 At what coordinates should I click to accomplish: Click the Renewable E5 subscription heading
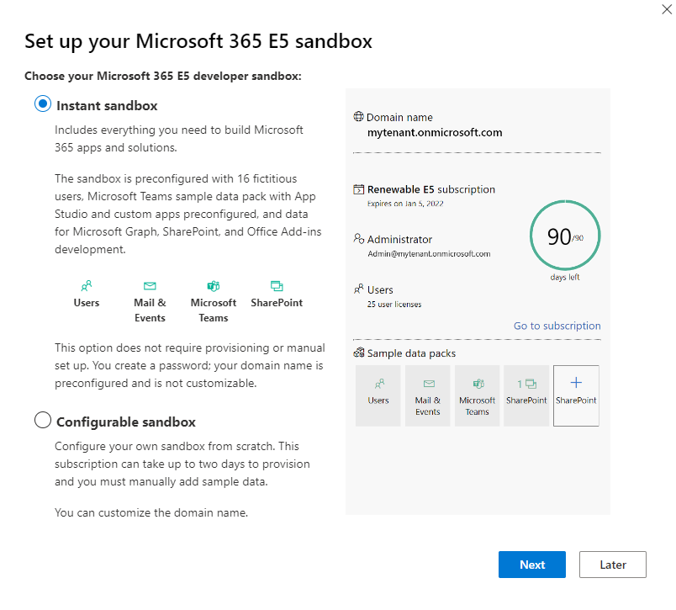(x=431, y=189)
